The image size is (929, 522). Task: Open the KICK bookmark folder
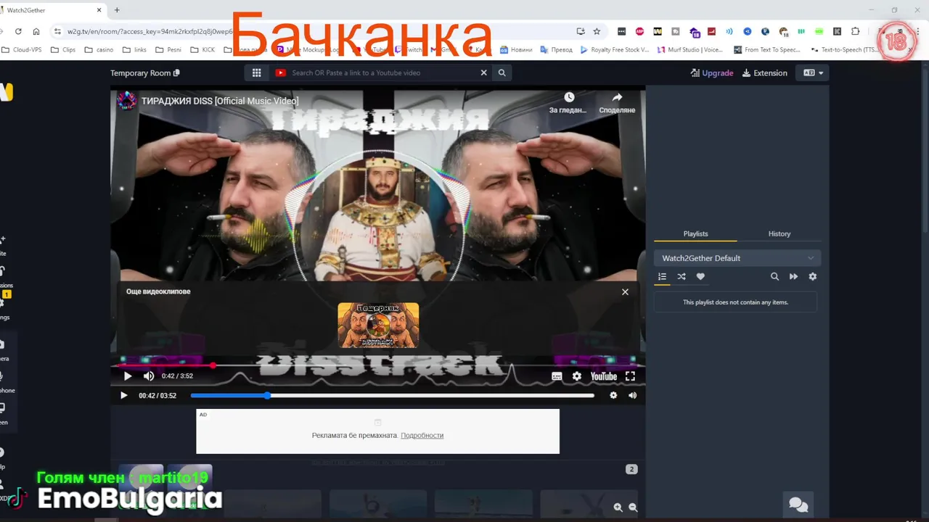(x=202, y=50)
